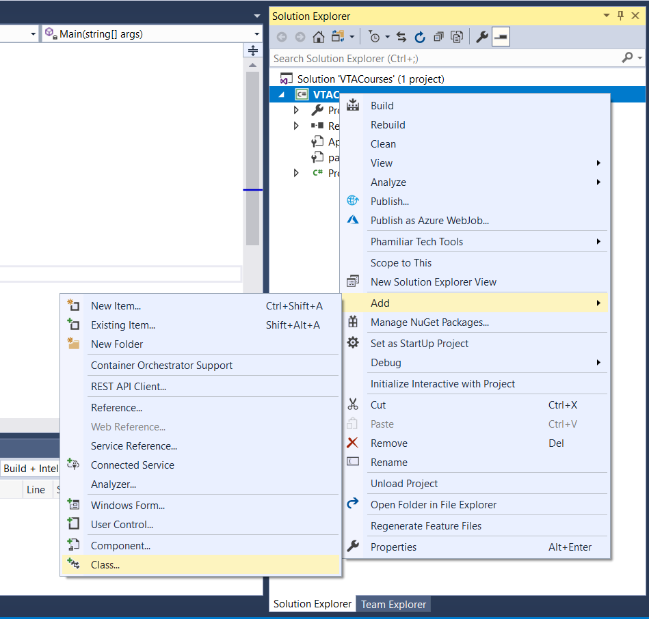
Task: Click the Sync with Active Document icon
Action: 401,37
